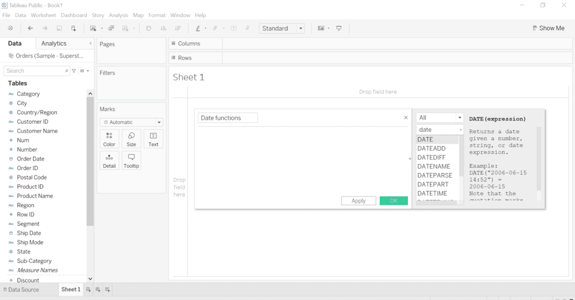
Task: Click the Group Members paperclip icon
Action: 215,28
